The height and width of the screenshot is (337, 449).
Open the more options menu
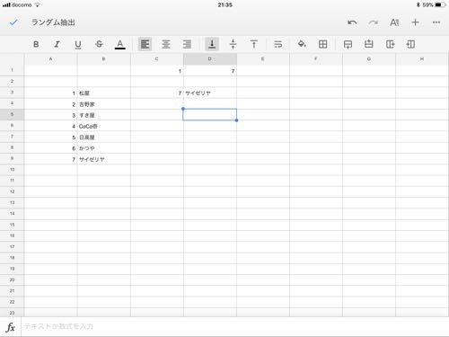coord(436,22)
